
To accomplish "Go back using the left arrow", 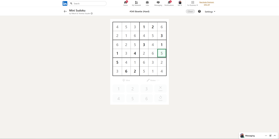I will click(x=65, y=11).
